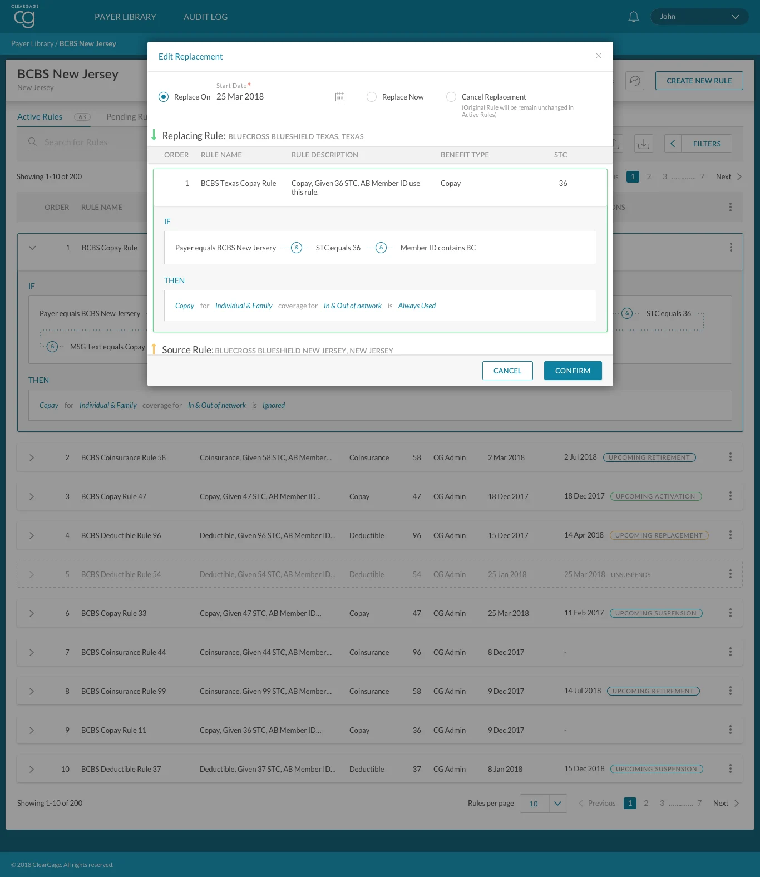Open kebab menu for BCBS Coinsurance Rule 58

(x=731, y=457)
